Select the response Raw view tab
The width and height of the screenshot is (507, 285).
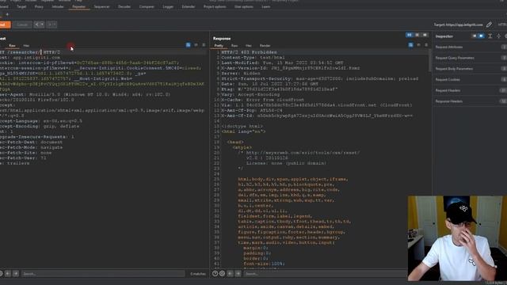(234, 46)
